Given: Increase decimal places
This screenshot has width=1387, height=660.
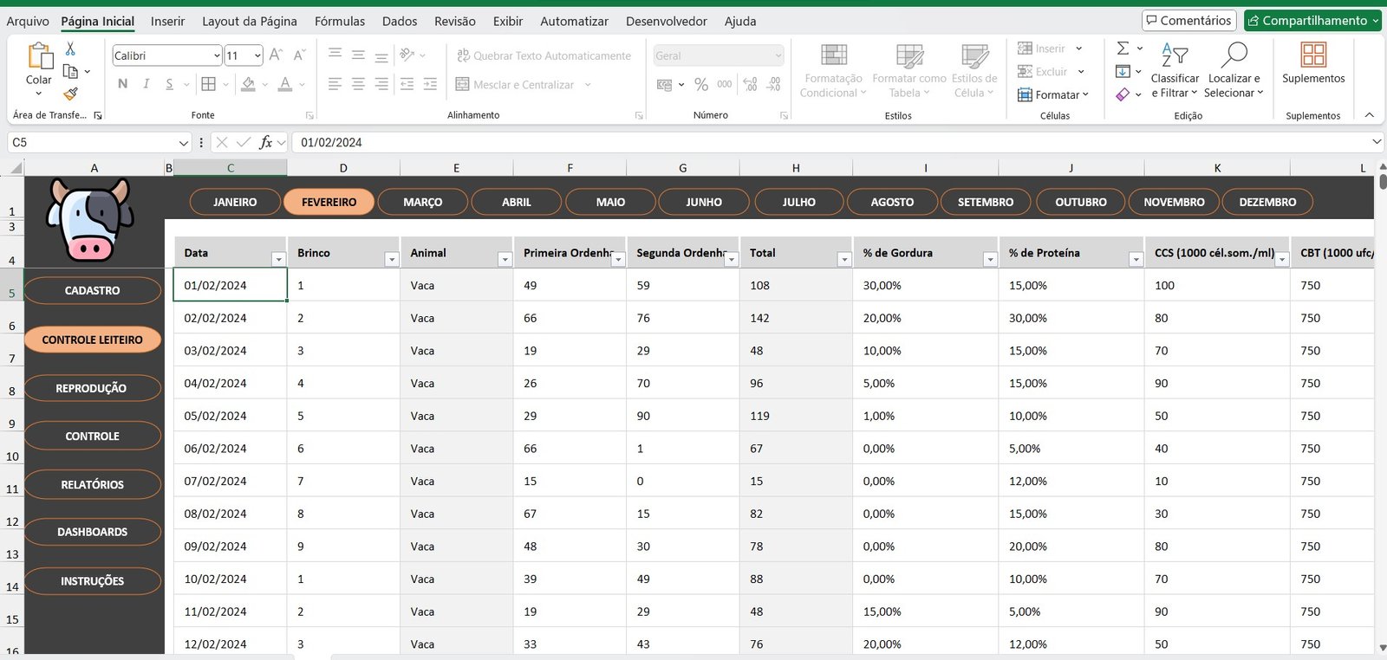Looking at the screenshot, I should (751, 84).
